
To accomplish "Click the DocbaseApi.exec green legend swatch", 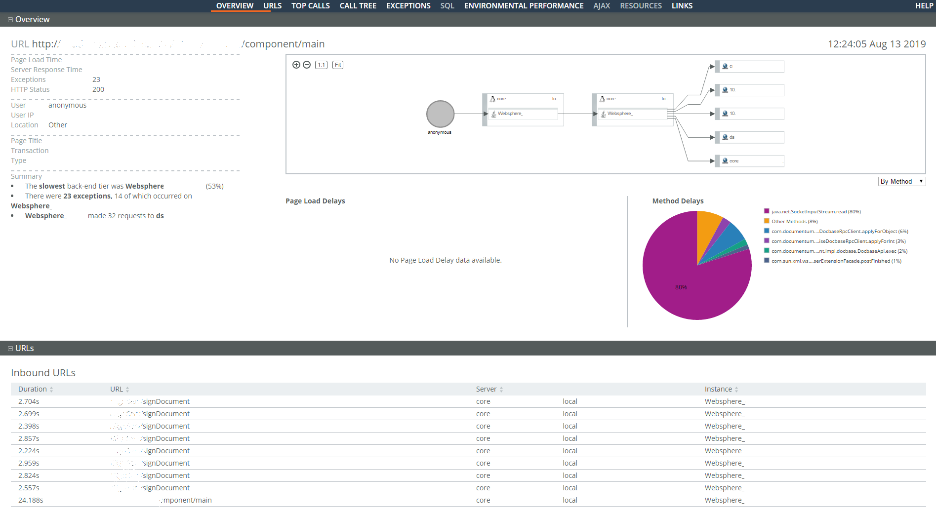I will point(767,251).
